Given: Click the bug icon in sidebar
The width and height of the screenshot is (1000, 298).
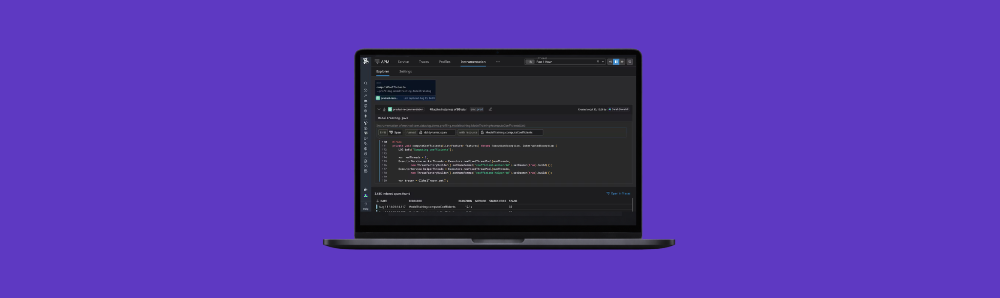Looking at the screenshot, I should (366, 161).
